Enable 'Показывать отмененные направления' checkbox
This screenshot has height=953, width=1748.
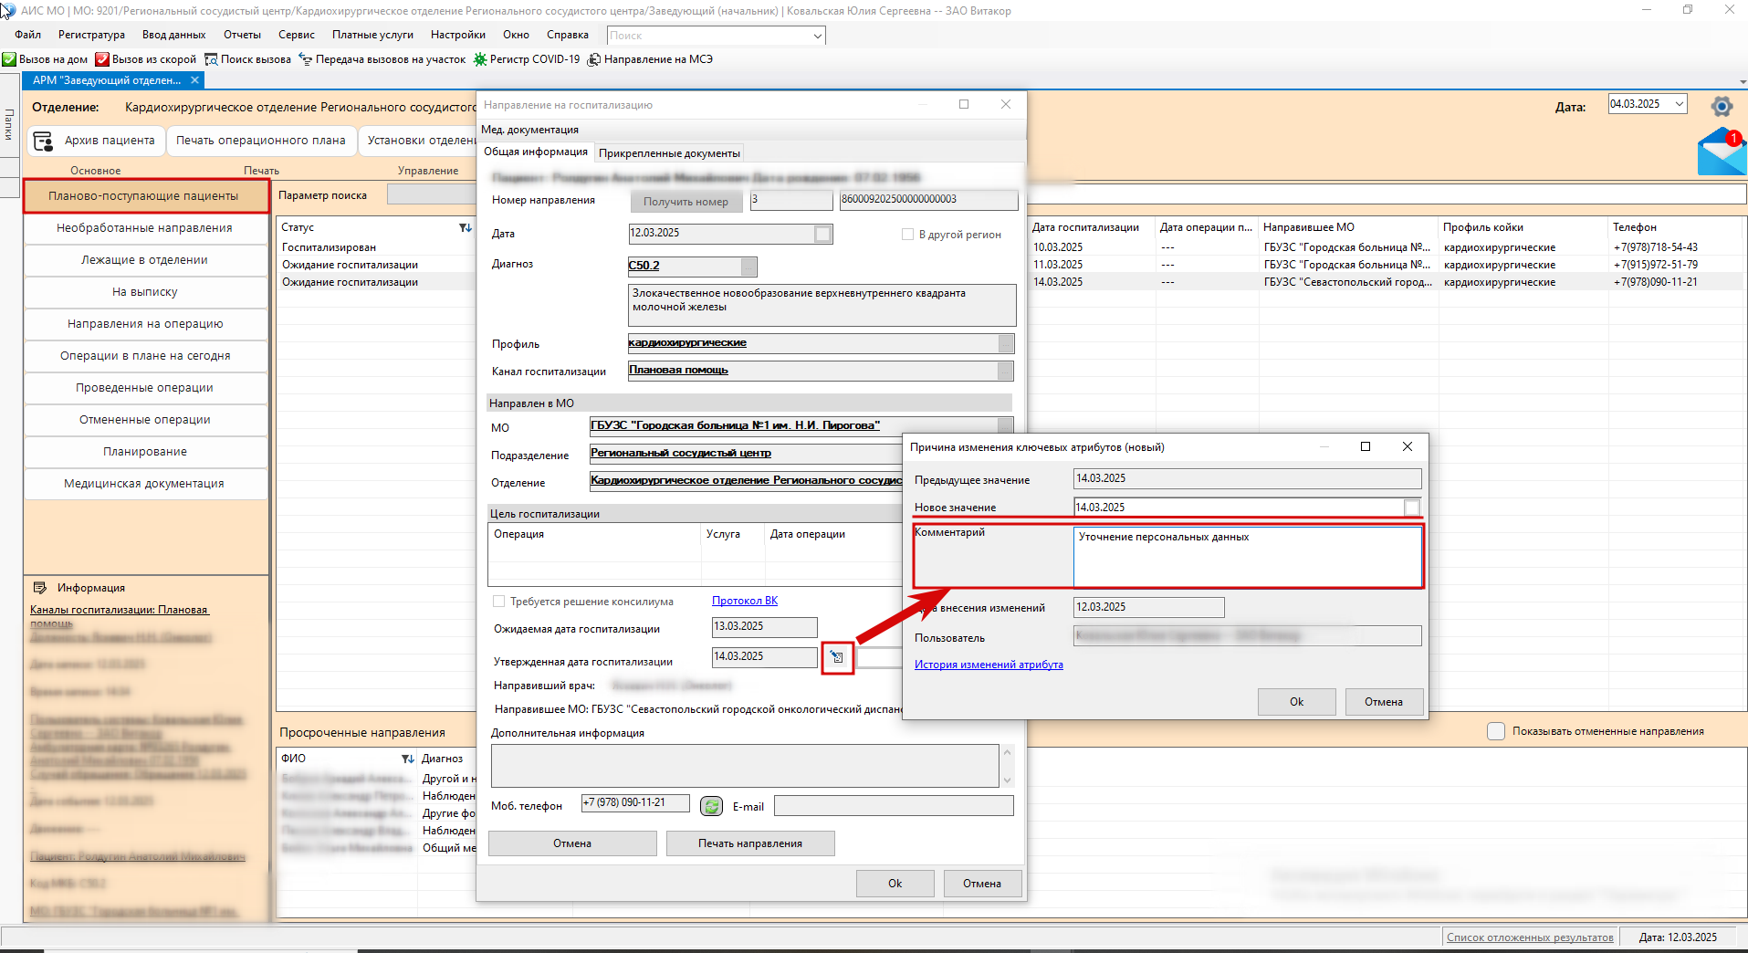tap(1496, 731)
